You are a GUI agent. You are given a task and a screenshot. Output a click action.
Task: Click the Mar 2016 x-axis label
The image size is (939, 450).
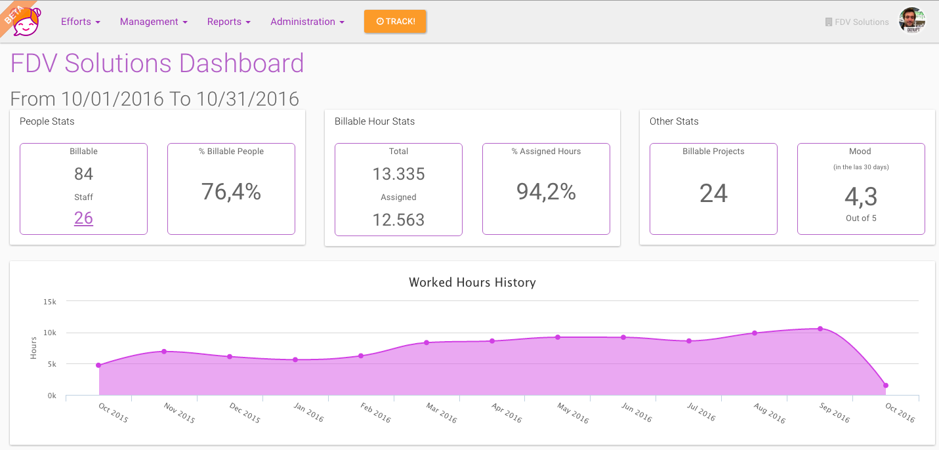point(441,412)
